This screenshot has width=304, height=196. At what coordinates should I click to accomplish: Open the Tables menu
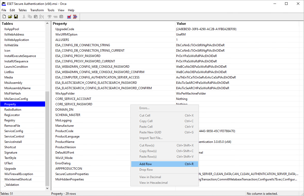(23, 10)
